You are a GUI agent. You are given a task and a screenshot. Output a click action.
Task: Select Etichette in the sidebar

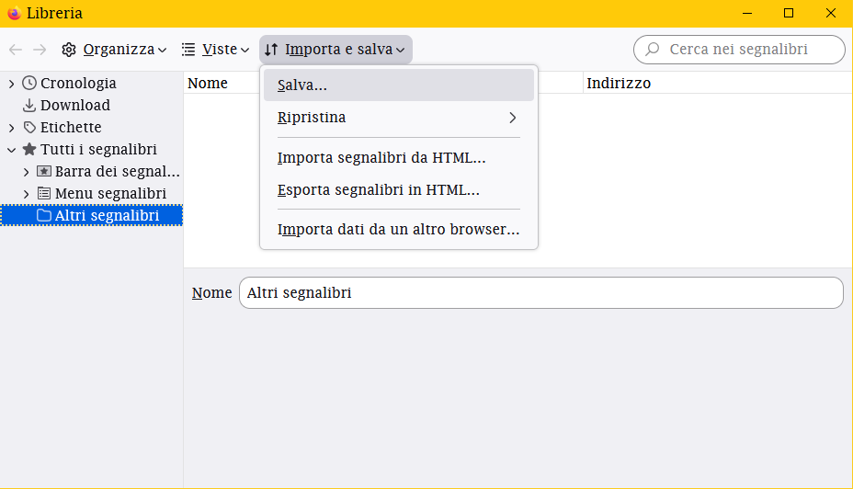pos(91,127)
